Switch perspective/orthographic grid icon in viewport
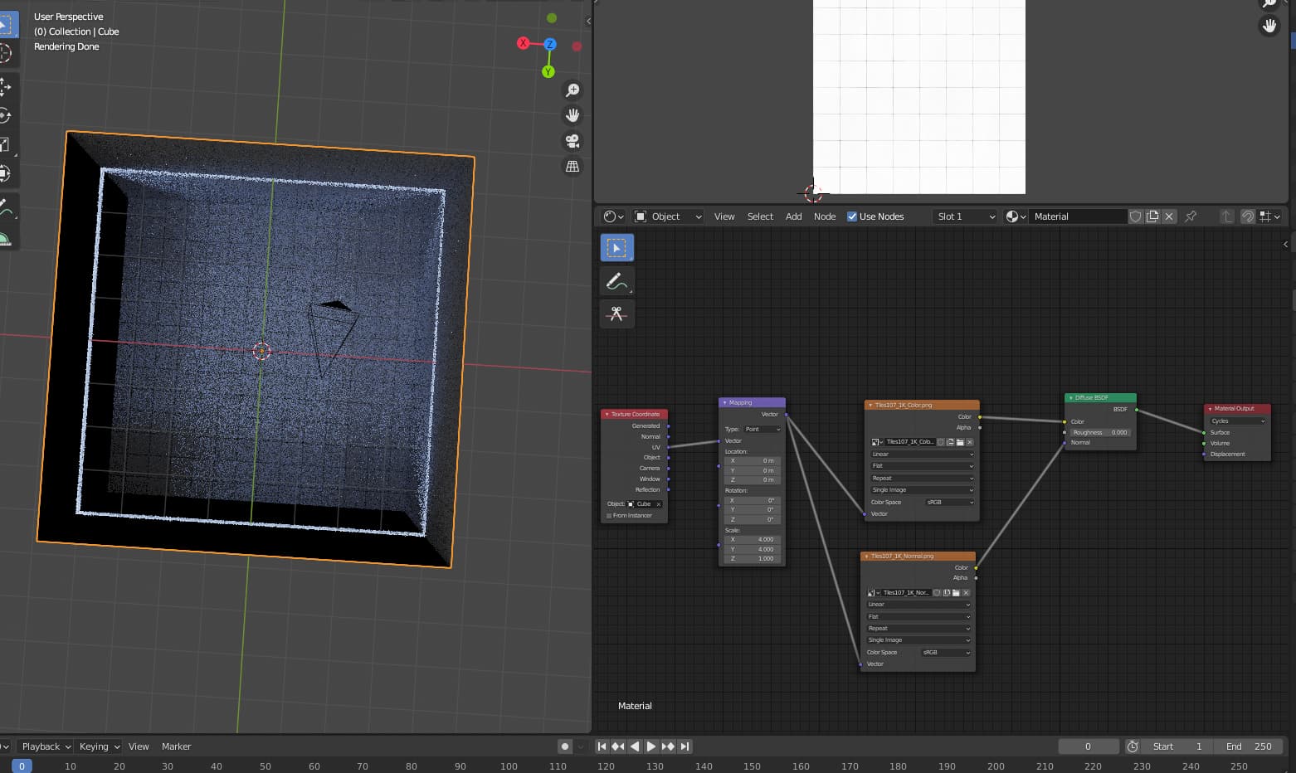This screenshot has width=1296, height=773. pyautogui.click(x=572, y=167)
